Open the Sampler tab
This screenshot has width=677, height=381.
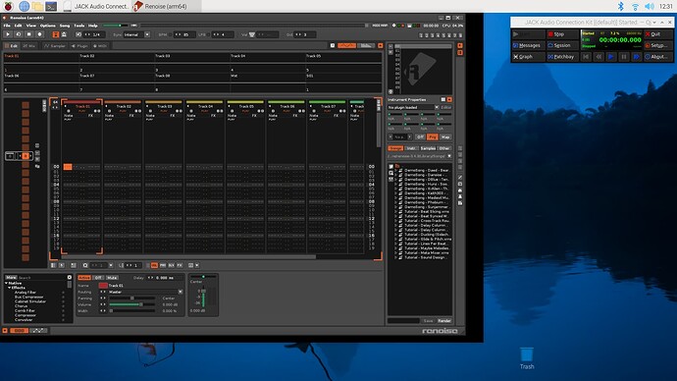click(x=55, y=46)
